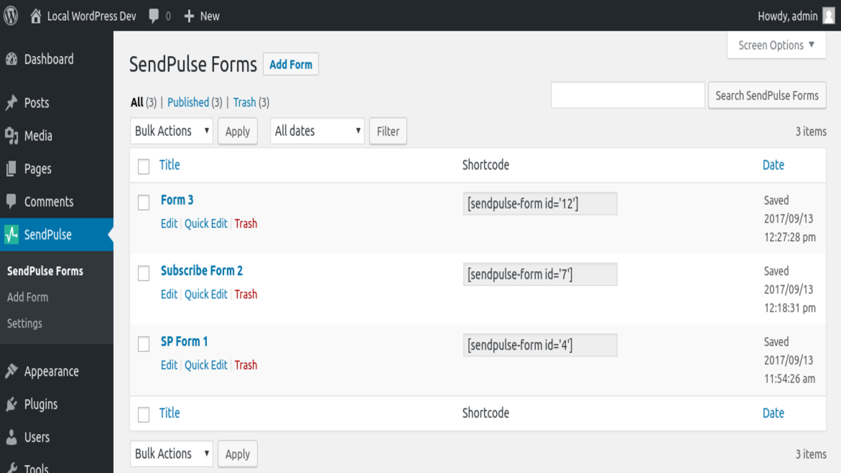
Task: Open the Media library icon
Action: point(12,136)
